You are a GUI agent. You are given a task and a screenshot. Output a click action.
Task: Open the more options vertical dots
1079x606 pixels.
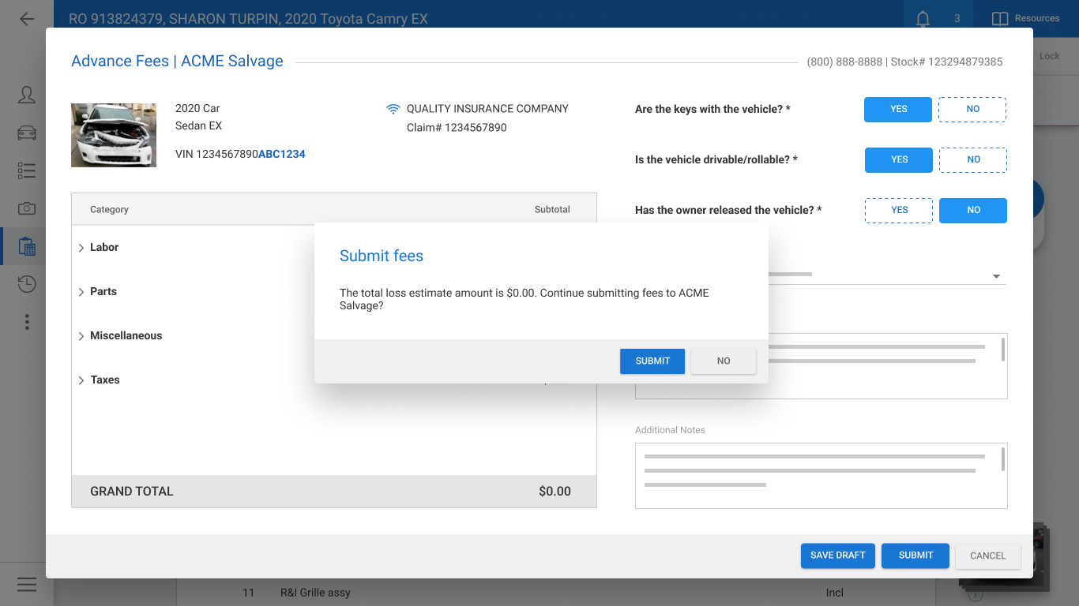point(27,322)
